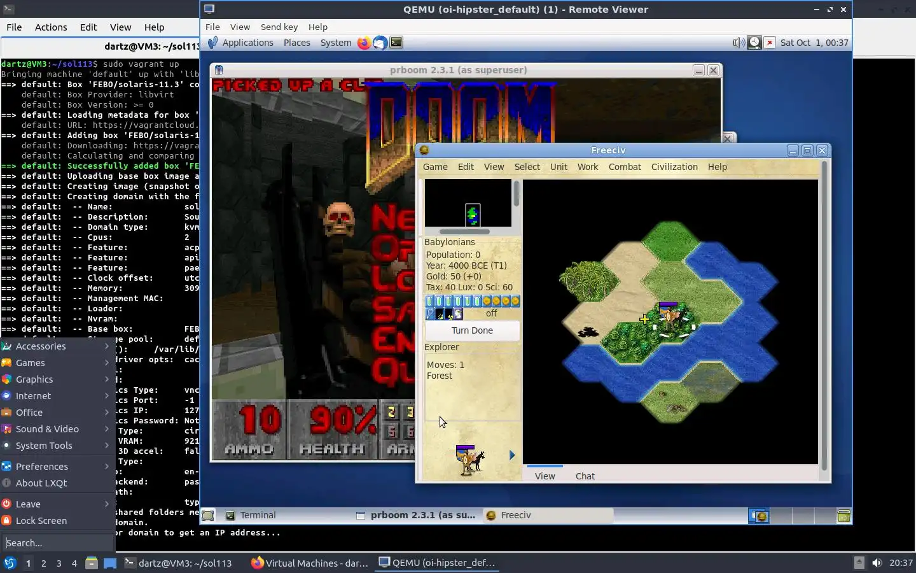Click the leftmost science beaker tax icon
The height and width of the screenshot is (573, 916).
coord(430,301)
